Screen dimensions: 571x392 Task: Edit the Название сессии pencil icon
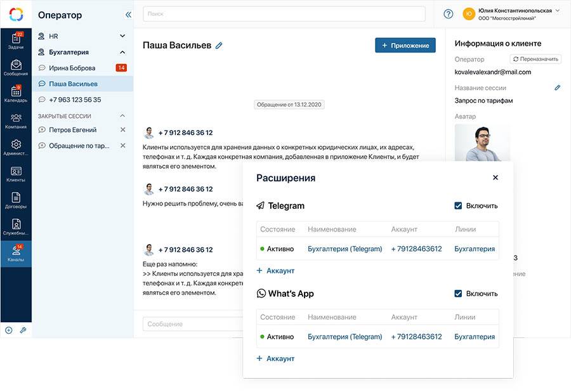coord(557,88)
